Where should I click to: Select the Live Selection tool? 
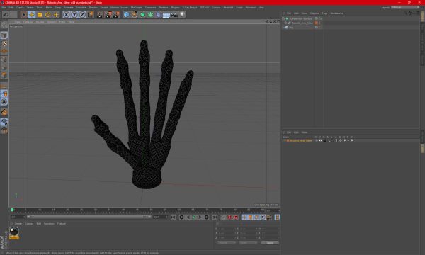point(24,15)
